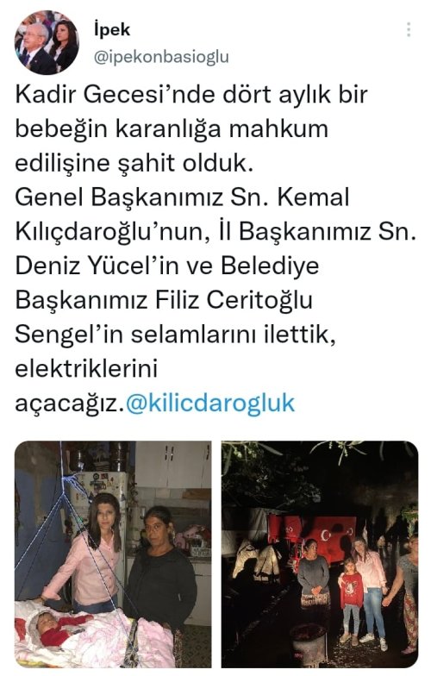Visit the @ipekonbasioglu handle
This screenshot has width=431, height=676.
coord(160,57)
